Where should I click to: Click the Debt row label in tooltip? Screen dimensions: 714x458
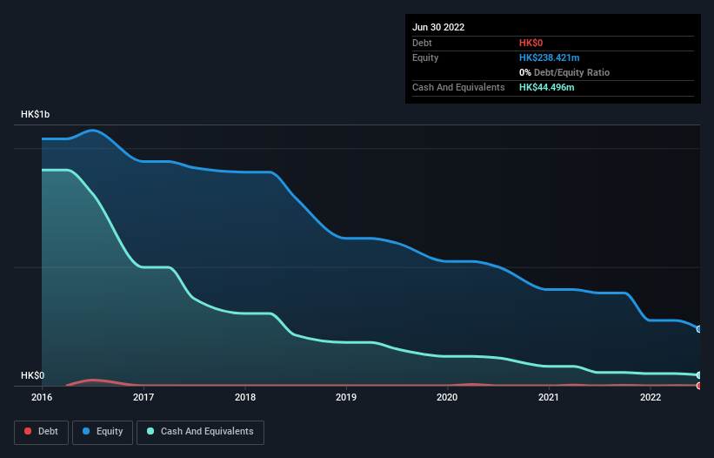click(422, 43)
